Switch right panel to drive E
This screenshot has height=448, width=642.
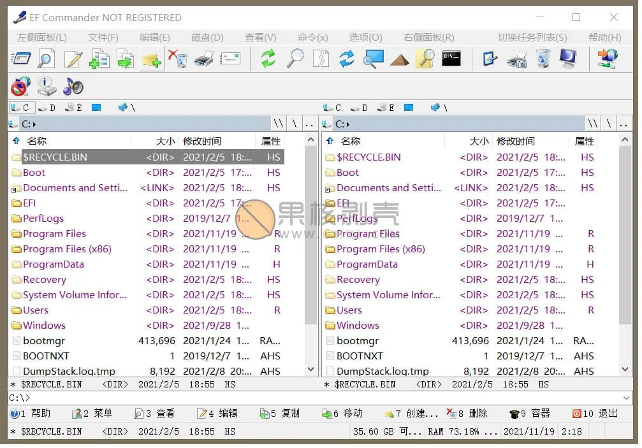pyautogui.click(x=388, y=108)
